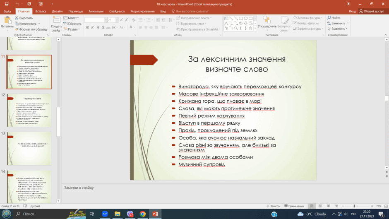Open the Макет layout dropdown

[71, 18]
